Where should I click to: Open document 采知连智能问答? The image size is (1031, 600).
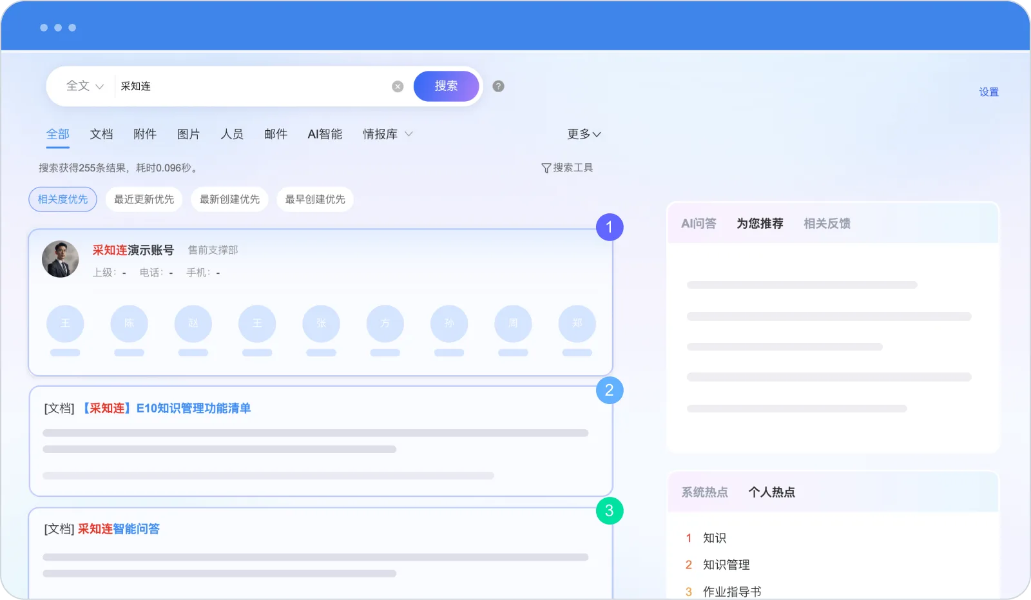(119, 529)
